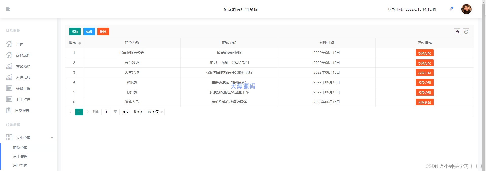Go to the previous page arrow

pos(70,112)
